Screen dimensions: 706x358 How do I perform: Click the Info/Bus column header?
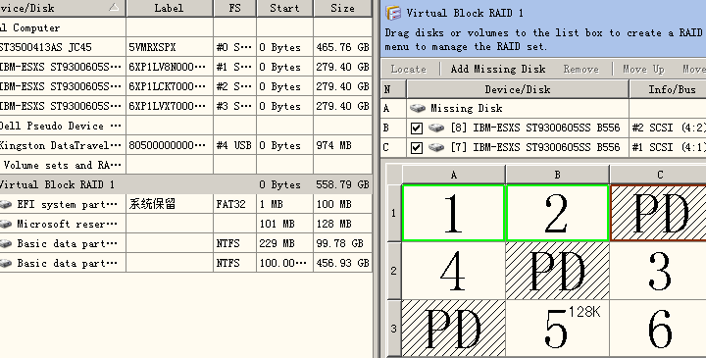tap(668, 89)
